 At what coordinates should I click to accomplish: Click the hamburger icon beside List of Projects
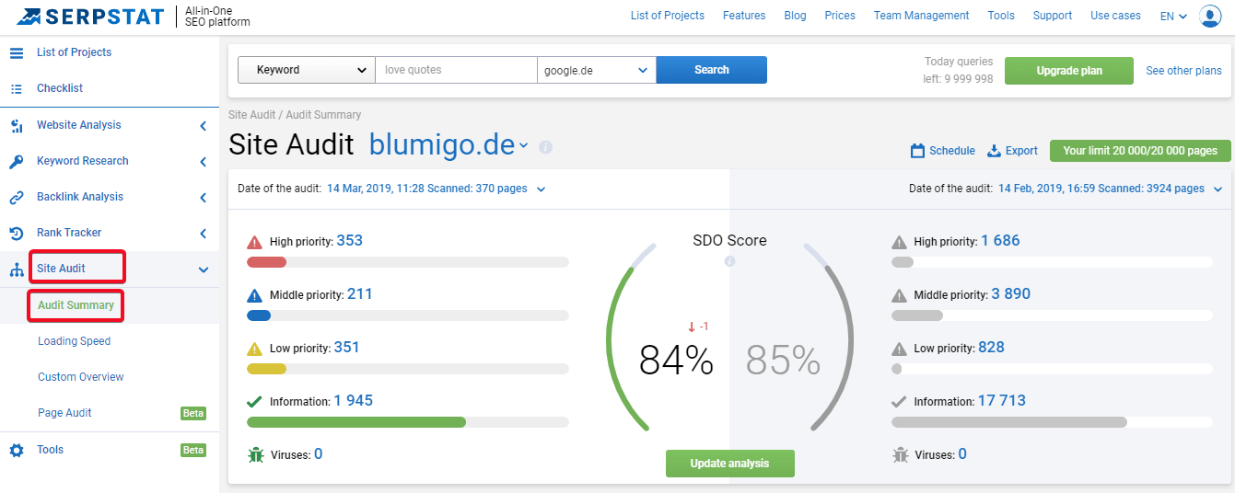17,52
